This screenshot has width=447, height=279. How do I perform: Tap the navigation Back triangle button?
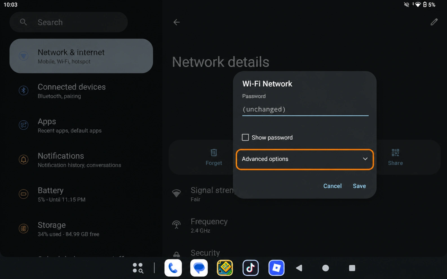pos(299,268)
